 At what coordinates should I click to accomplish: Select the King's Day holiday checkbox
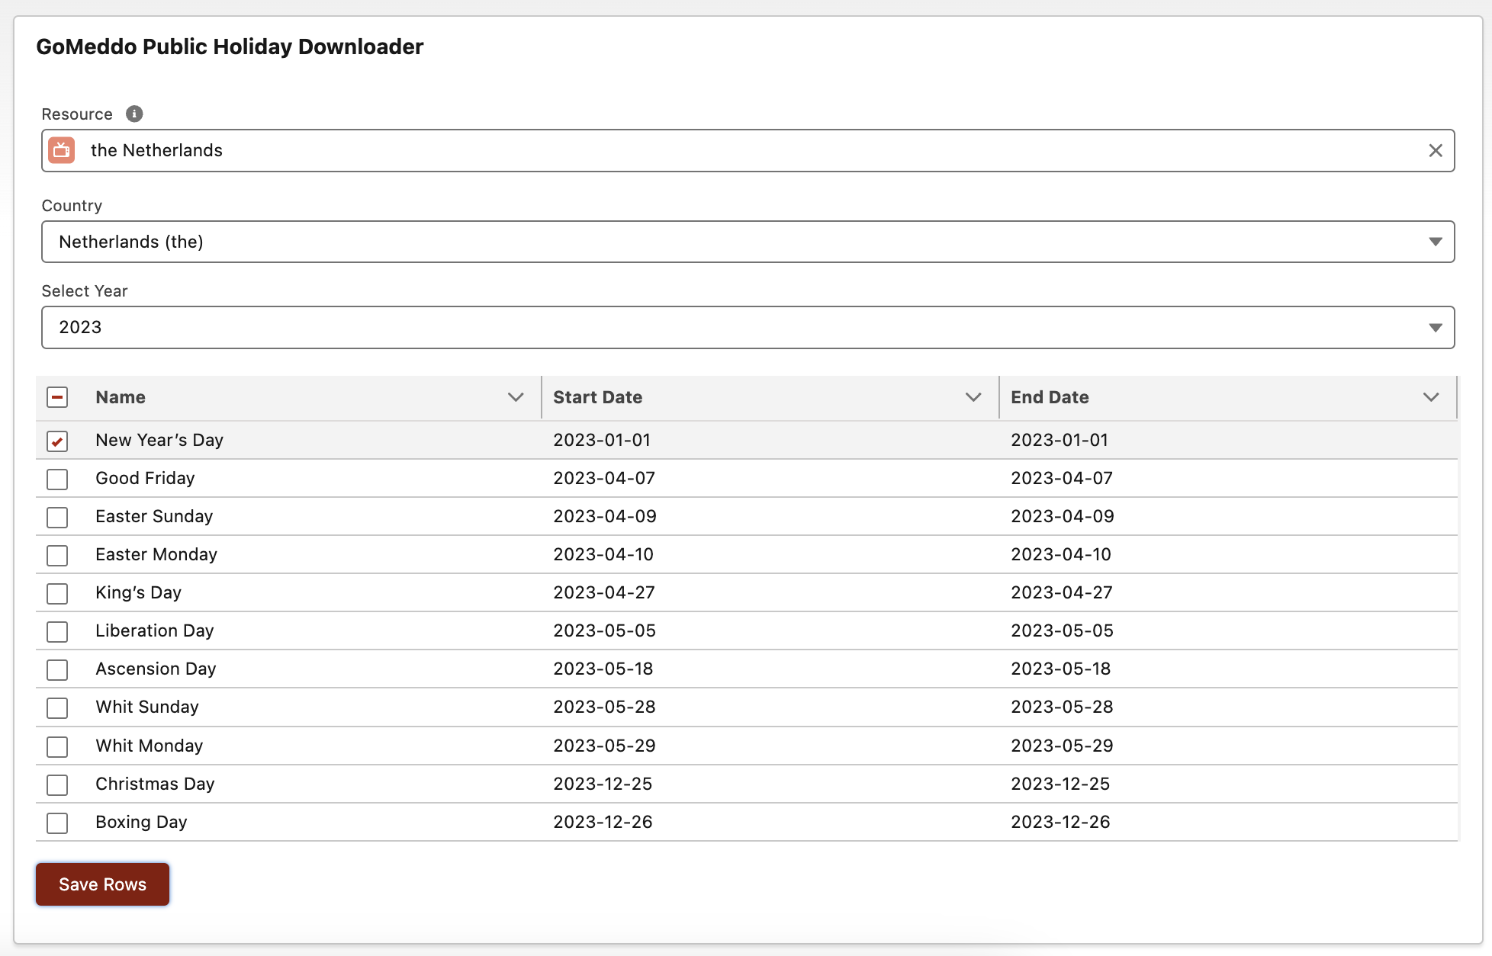[x=57, y=593]
